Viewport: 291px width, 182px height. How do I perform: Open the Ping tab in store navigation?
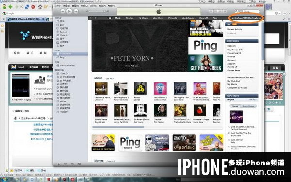215,18
